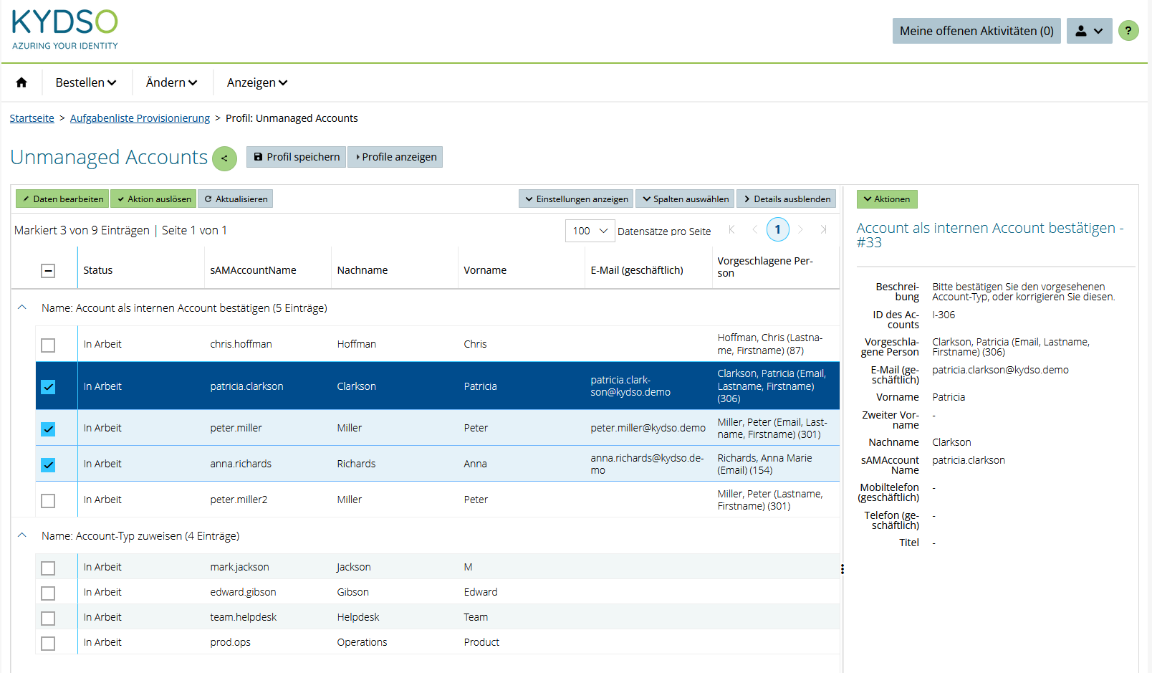Image resolution: width=1152 pixels, height=673 pixels.
Task: Open help via the question mark icon
Action: (x=1129, y=31)
